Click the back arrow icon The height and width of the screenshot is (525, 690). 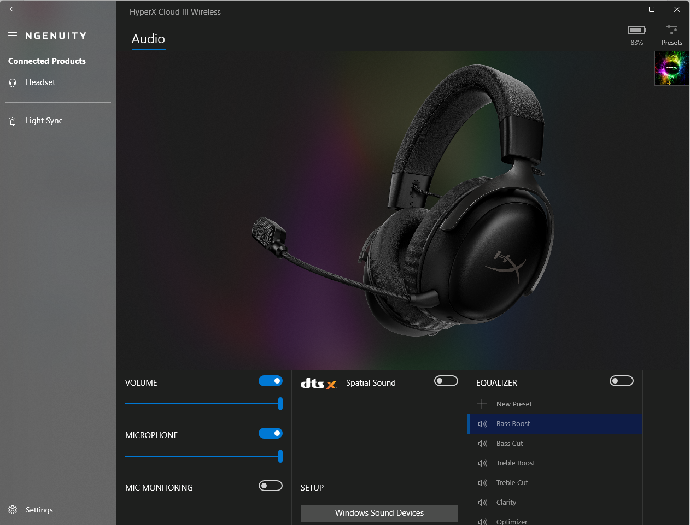13,9
